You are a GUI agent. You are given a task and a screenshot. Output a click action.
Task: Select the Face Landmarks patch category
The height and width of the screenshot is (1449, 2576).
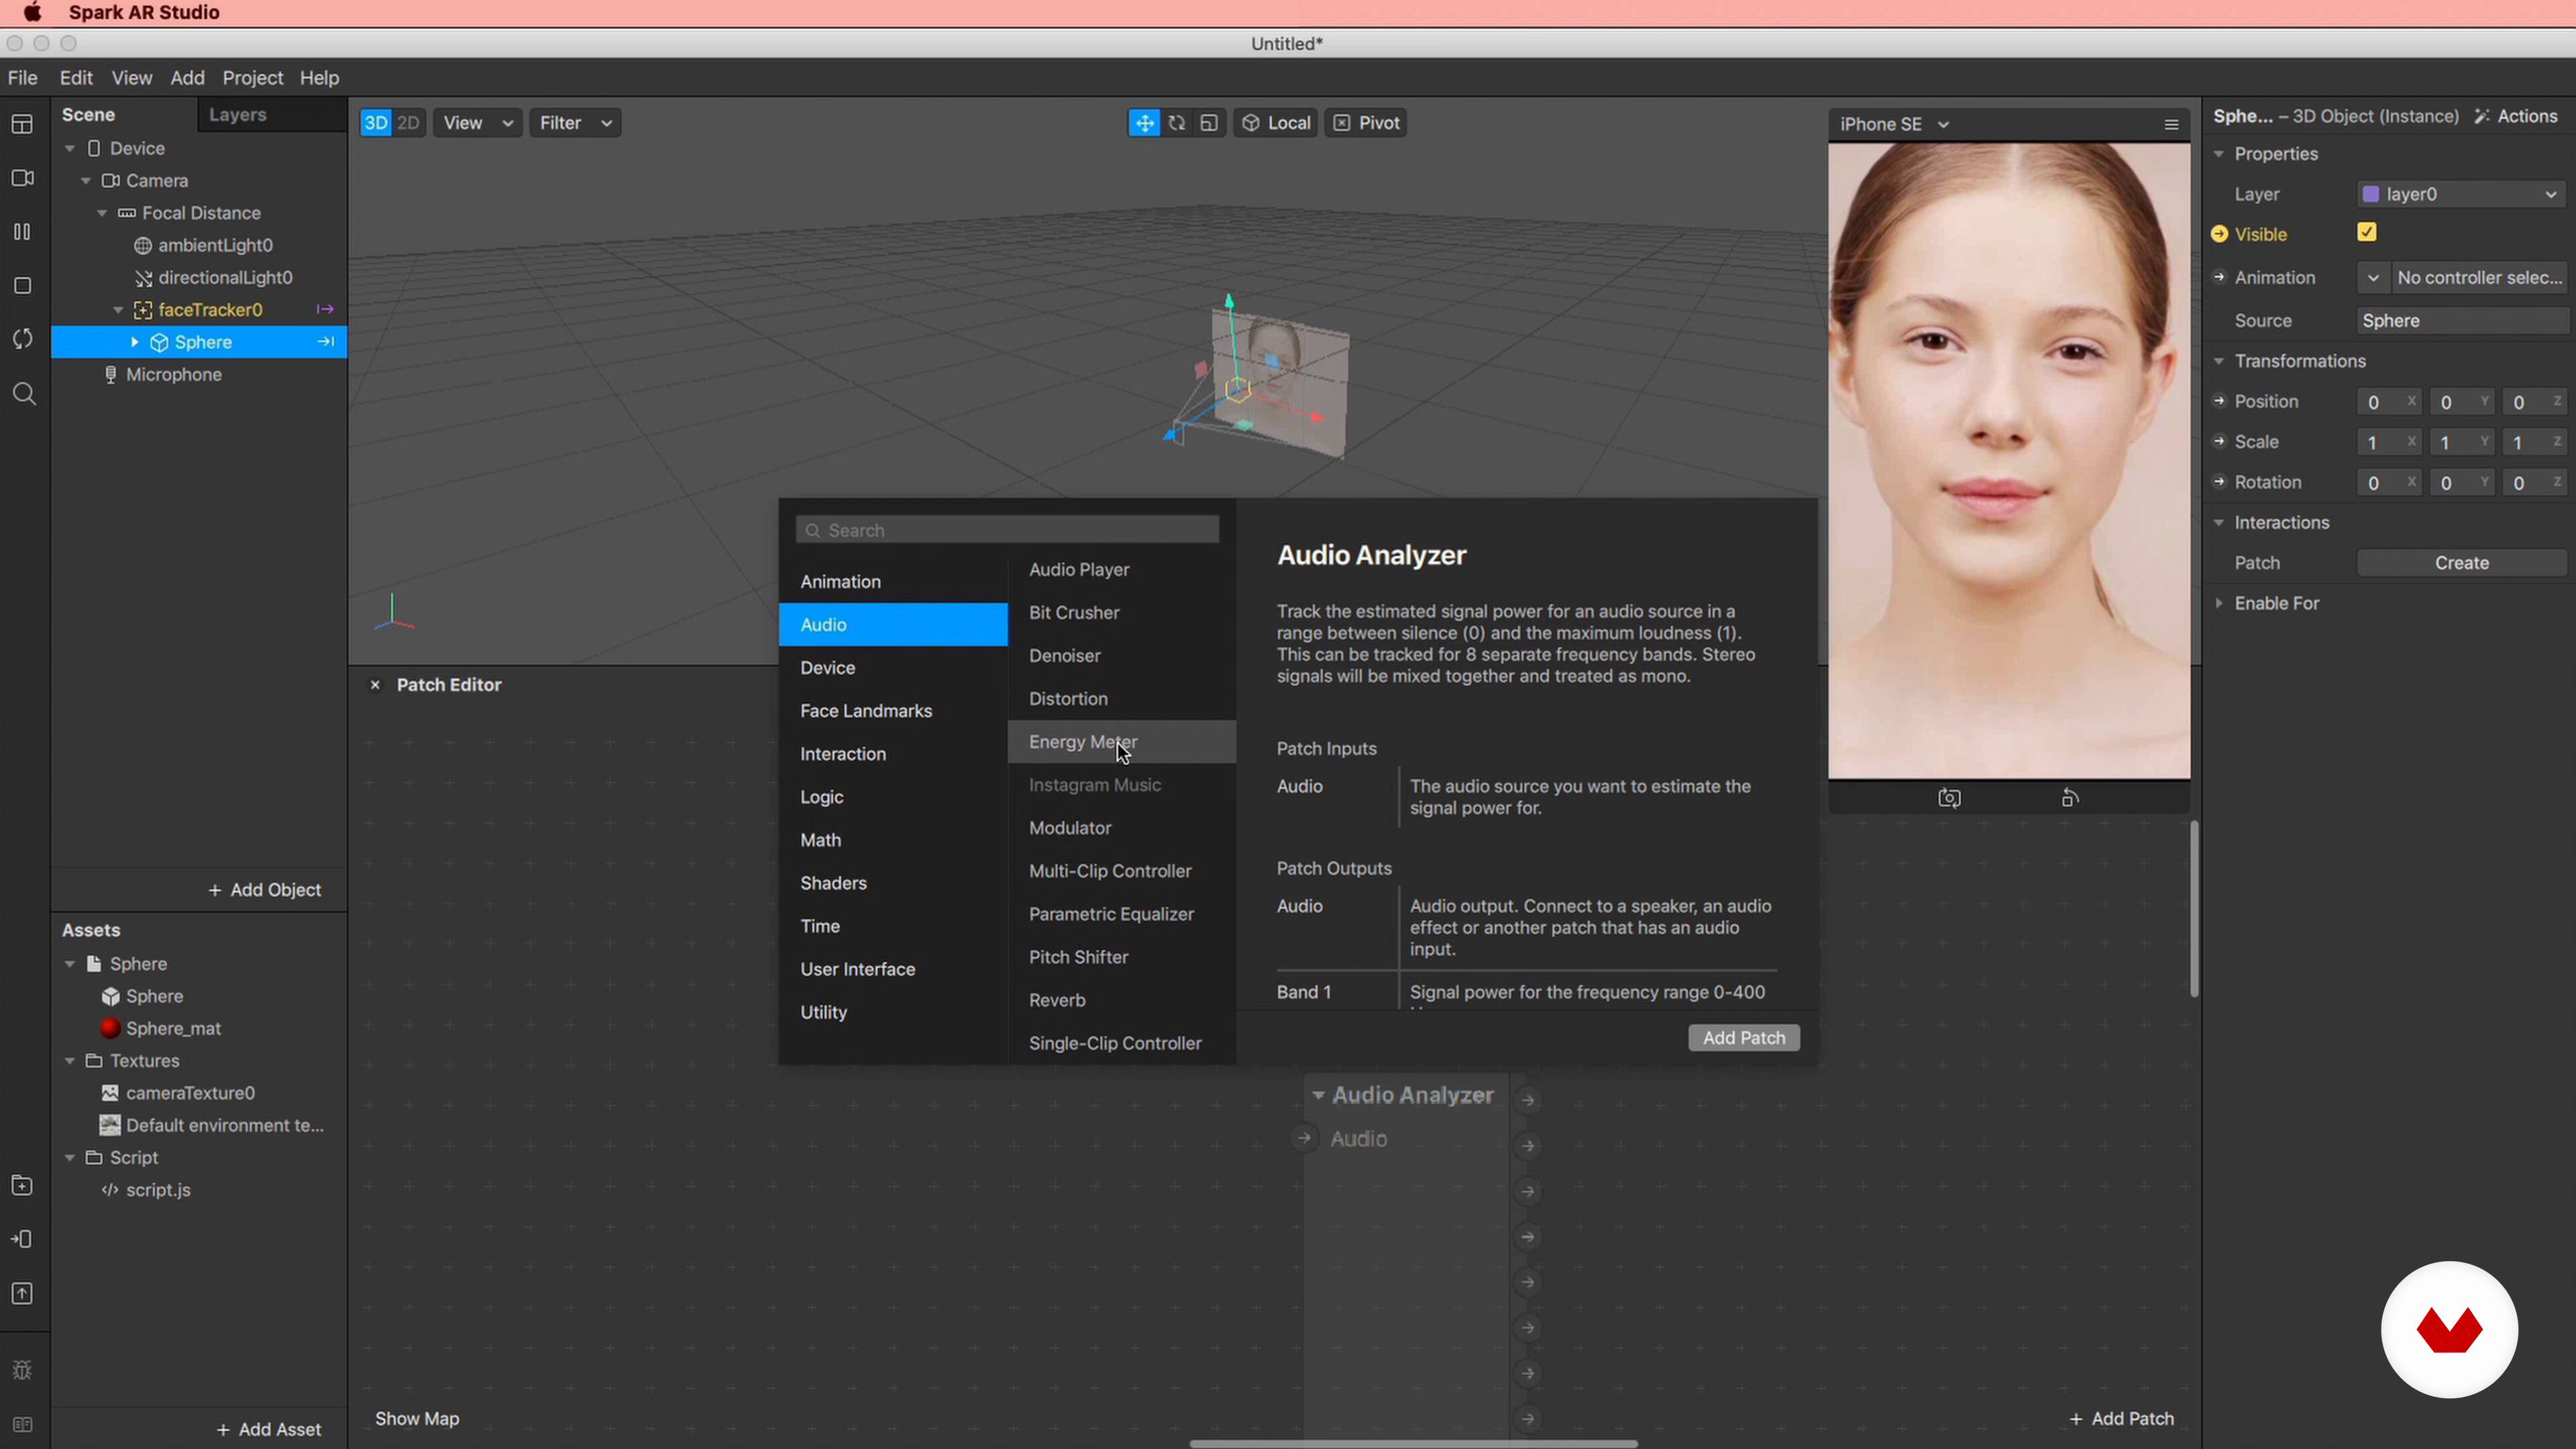pos(893,711)
